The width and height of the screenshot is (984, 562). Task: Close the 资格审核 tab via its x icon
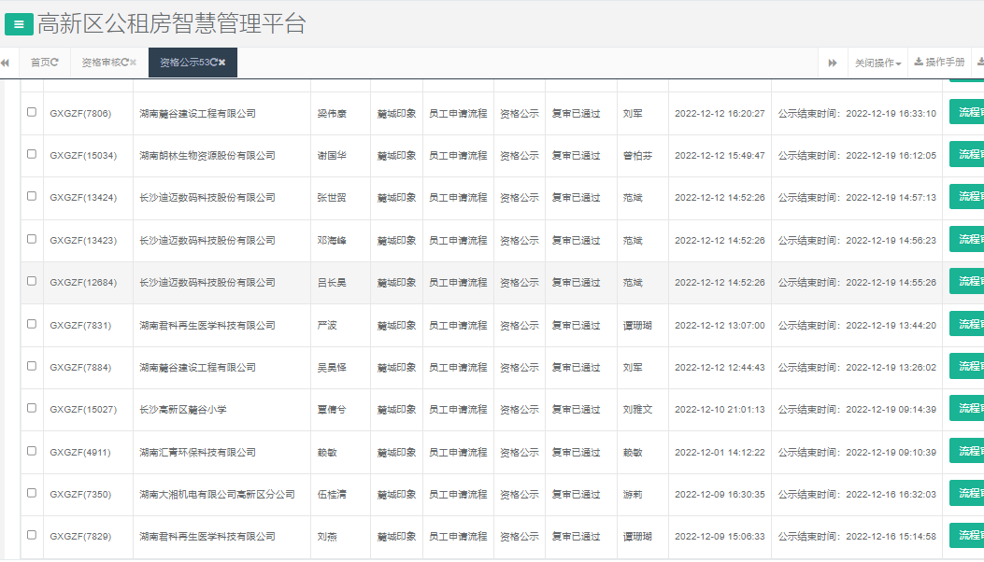click(x=133, y=63)
